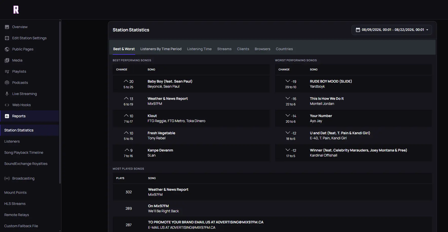
Task: Open the Clients tab
Action: 243,49
